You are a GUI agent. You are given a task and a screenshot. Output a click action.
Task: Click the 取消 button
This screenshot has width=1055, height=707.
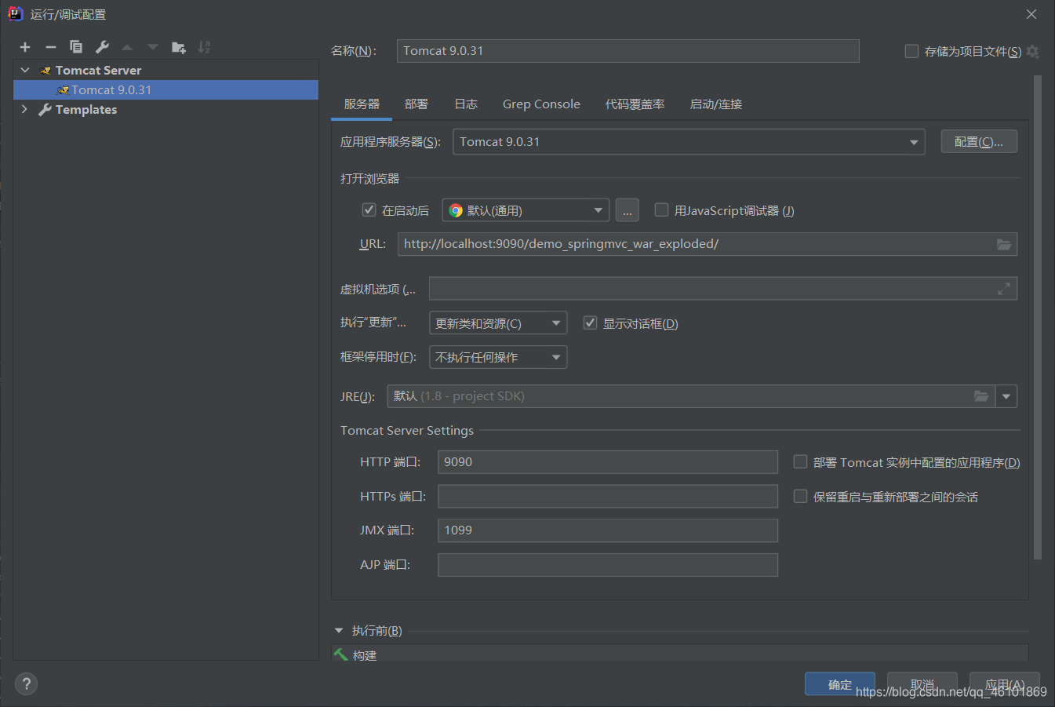point(922,684)
